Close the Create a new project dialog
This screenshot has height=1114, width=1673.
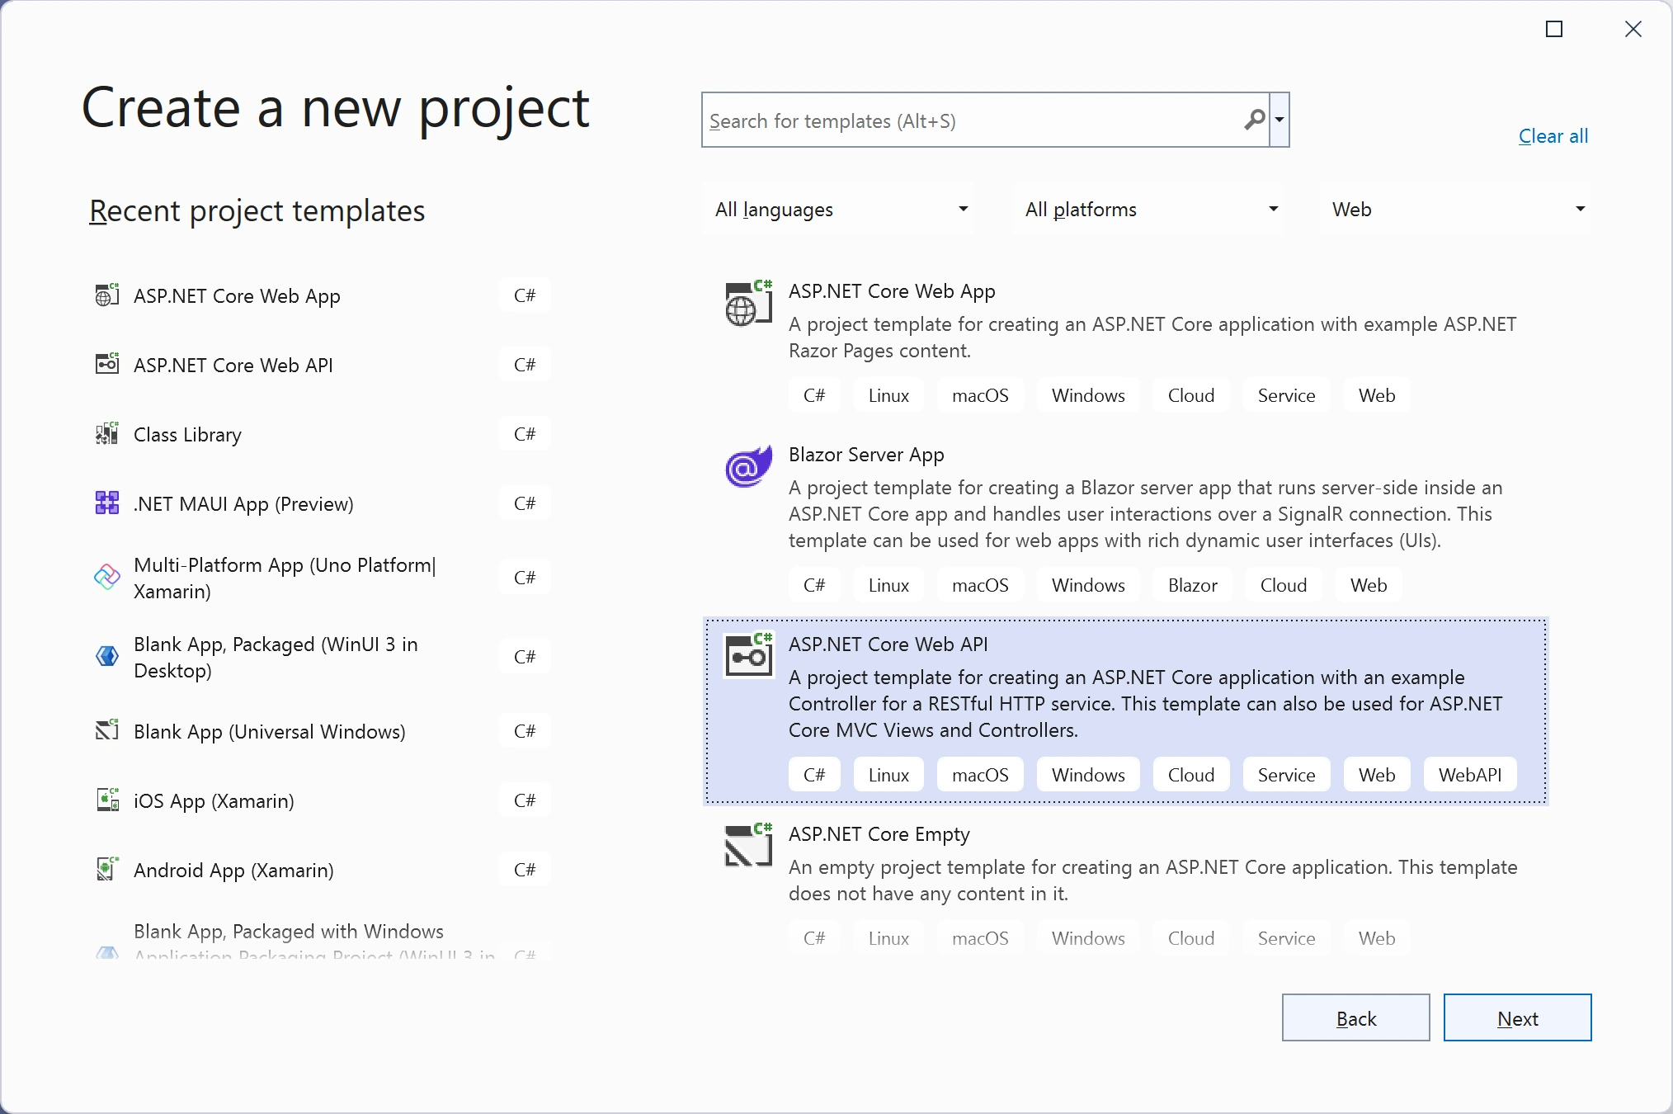click(x=1633, y=30)
